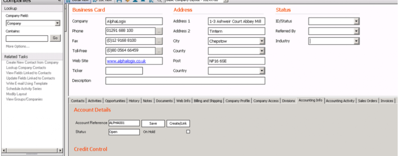Viewport: 400px width, 156px height.
Task: Click the Toll-Free number field
Action: 130,51
